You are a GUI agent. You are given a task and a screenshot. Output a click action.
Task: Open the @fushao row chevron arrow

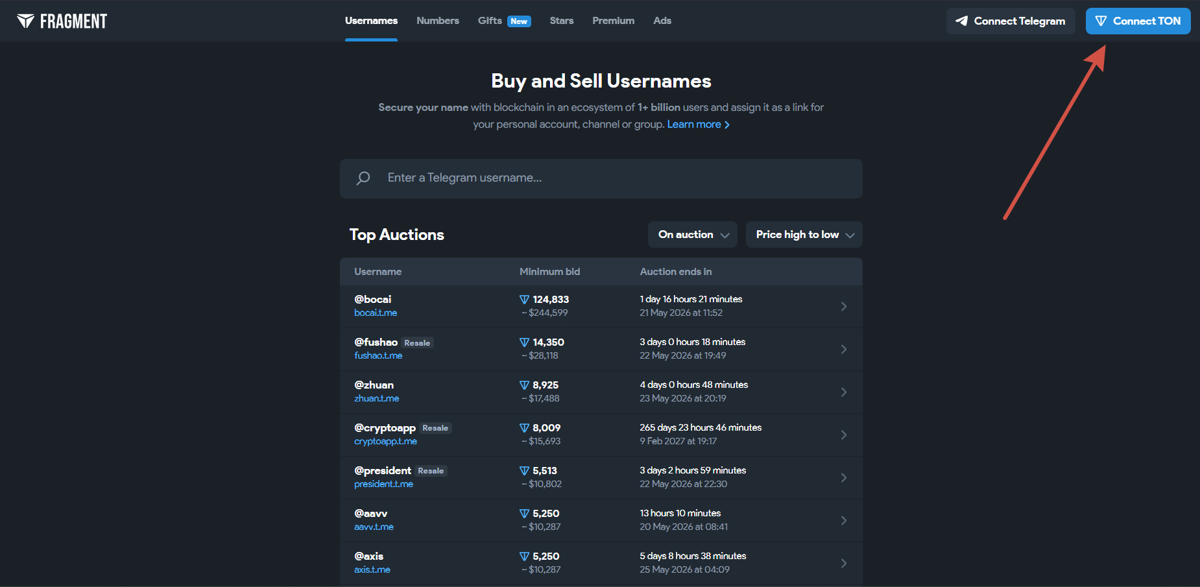coord(844,349)
